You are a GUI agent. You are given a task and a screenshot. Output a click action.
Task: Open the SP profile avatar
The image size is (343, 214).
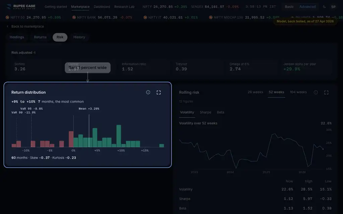333,7
